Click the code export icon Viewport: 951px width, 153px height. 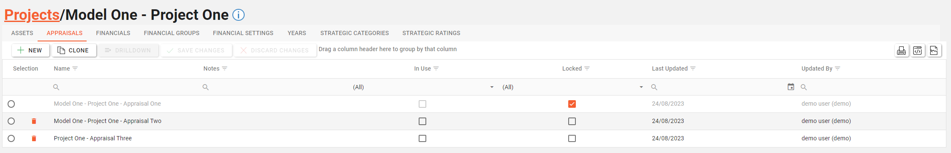click(x=918, y=51)
